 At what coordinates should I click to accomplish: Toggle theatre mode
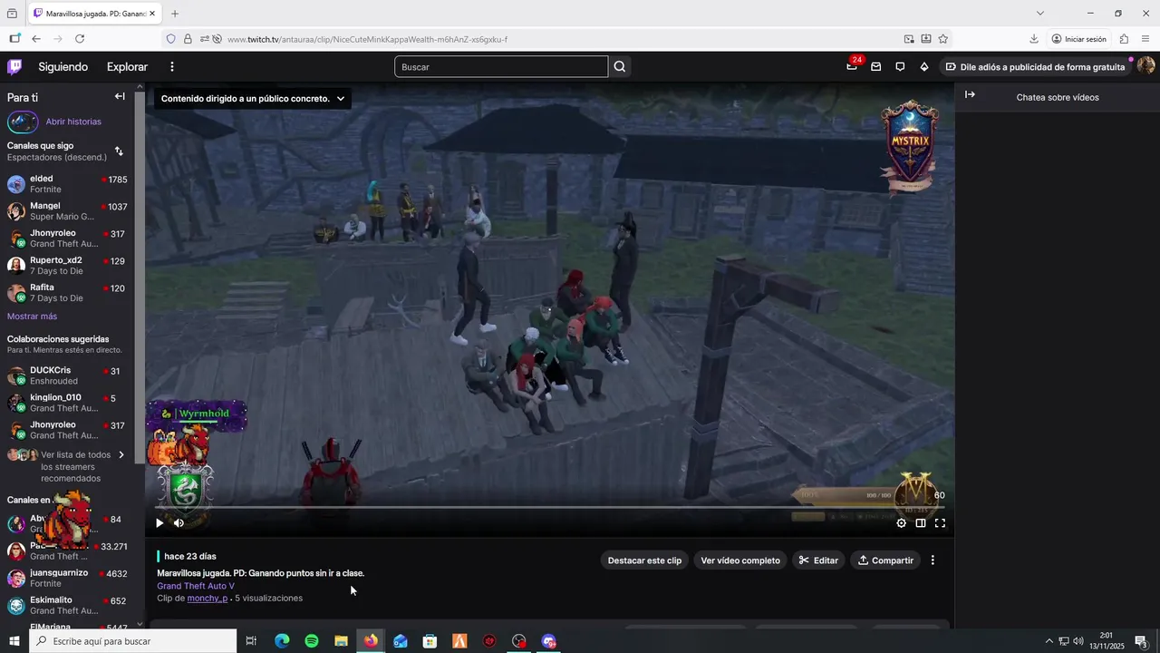921,522
